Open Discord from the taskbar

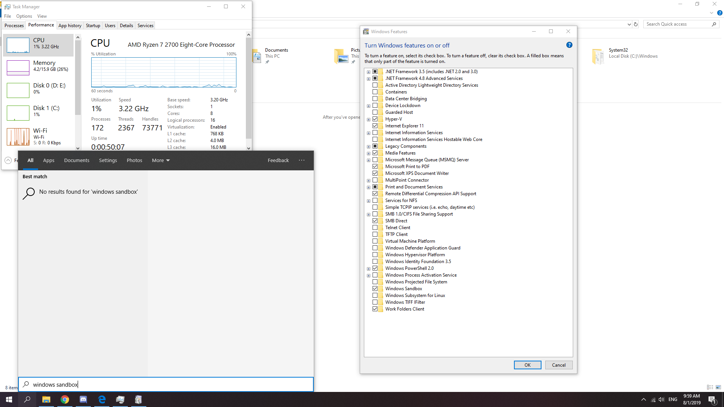(x=83, y=399)
